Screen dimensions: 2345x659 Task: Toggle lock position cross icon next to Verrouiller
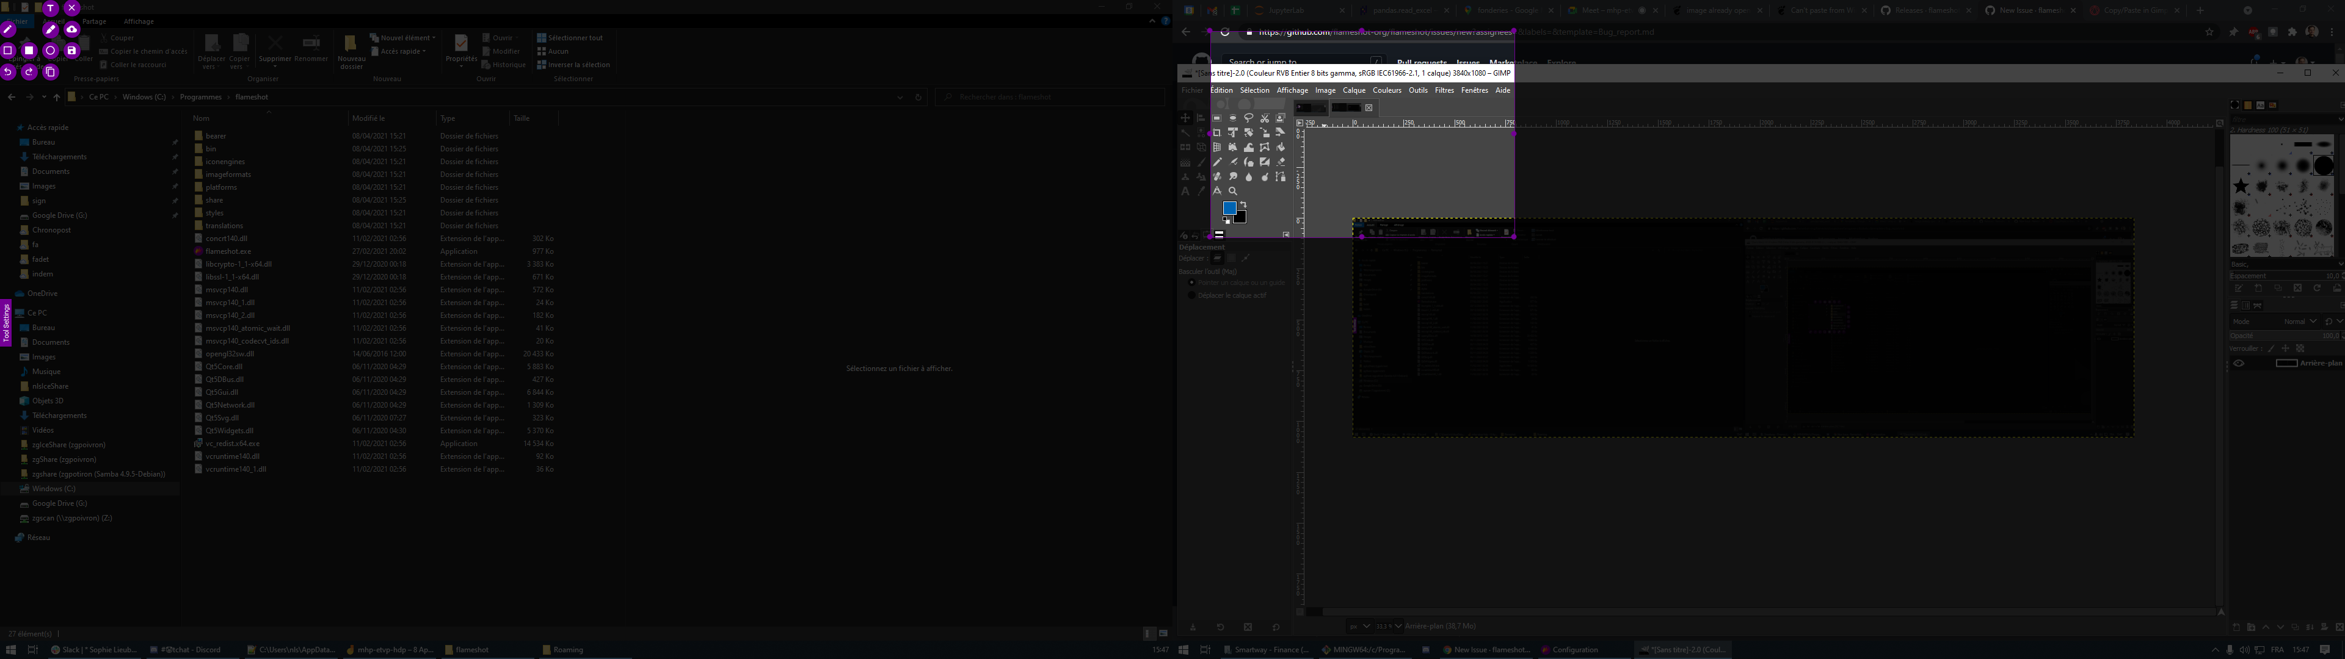pos(2286,348)
